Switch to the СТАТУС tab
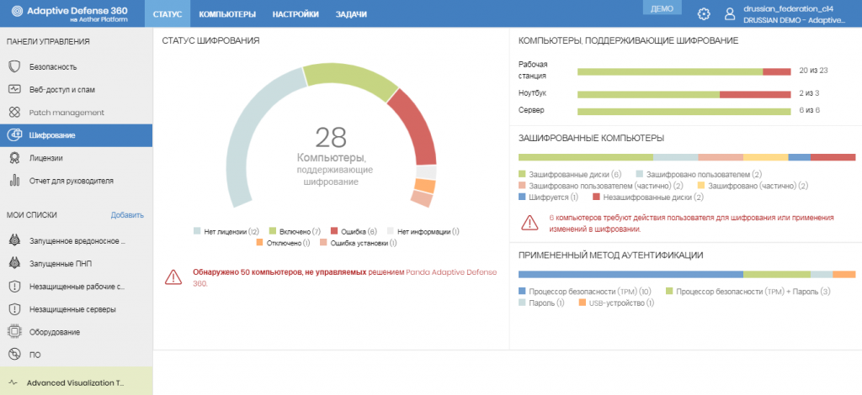Screen dimensions: 862x395 (x=168, y=14)
